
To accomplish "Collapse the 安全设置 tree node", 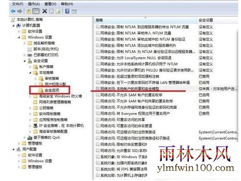I will click(25, 61).
